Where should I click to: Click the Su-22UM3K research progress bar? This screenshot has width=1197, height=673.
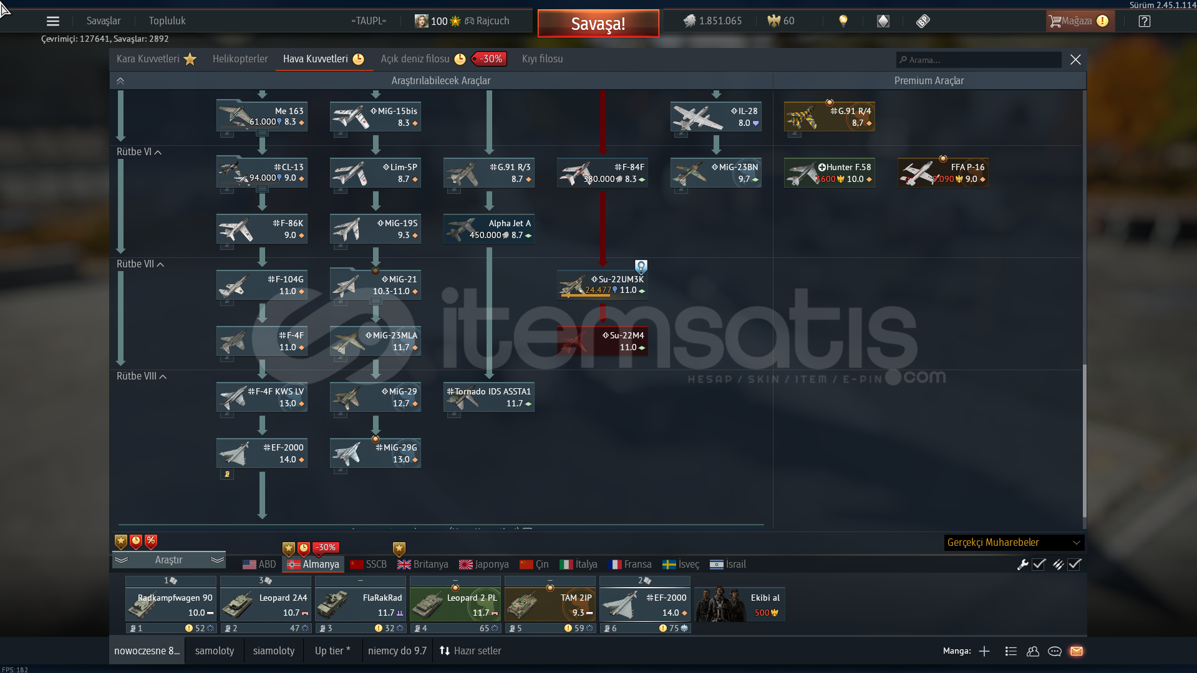point(586,296)
